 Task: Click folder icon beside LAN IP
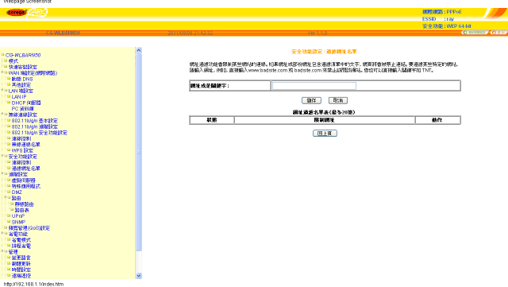tap(9, 96)
